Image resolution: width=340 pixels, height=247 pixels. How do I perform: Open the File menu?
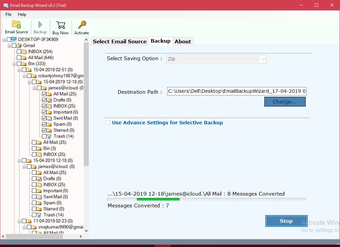coord(8,14)
